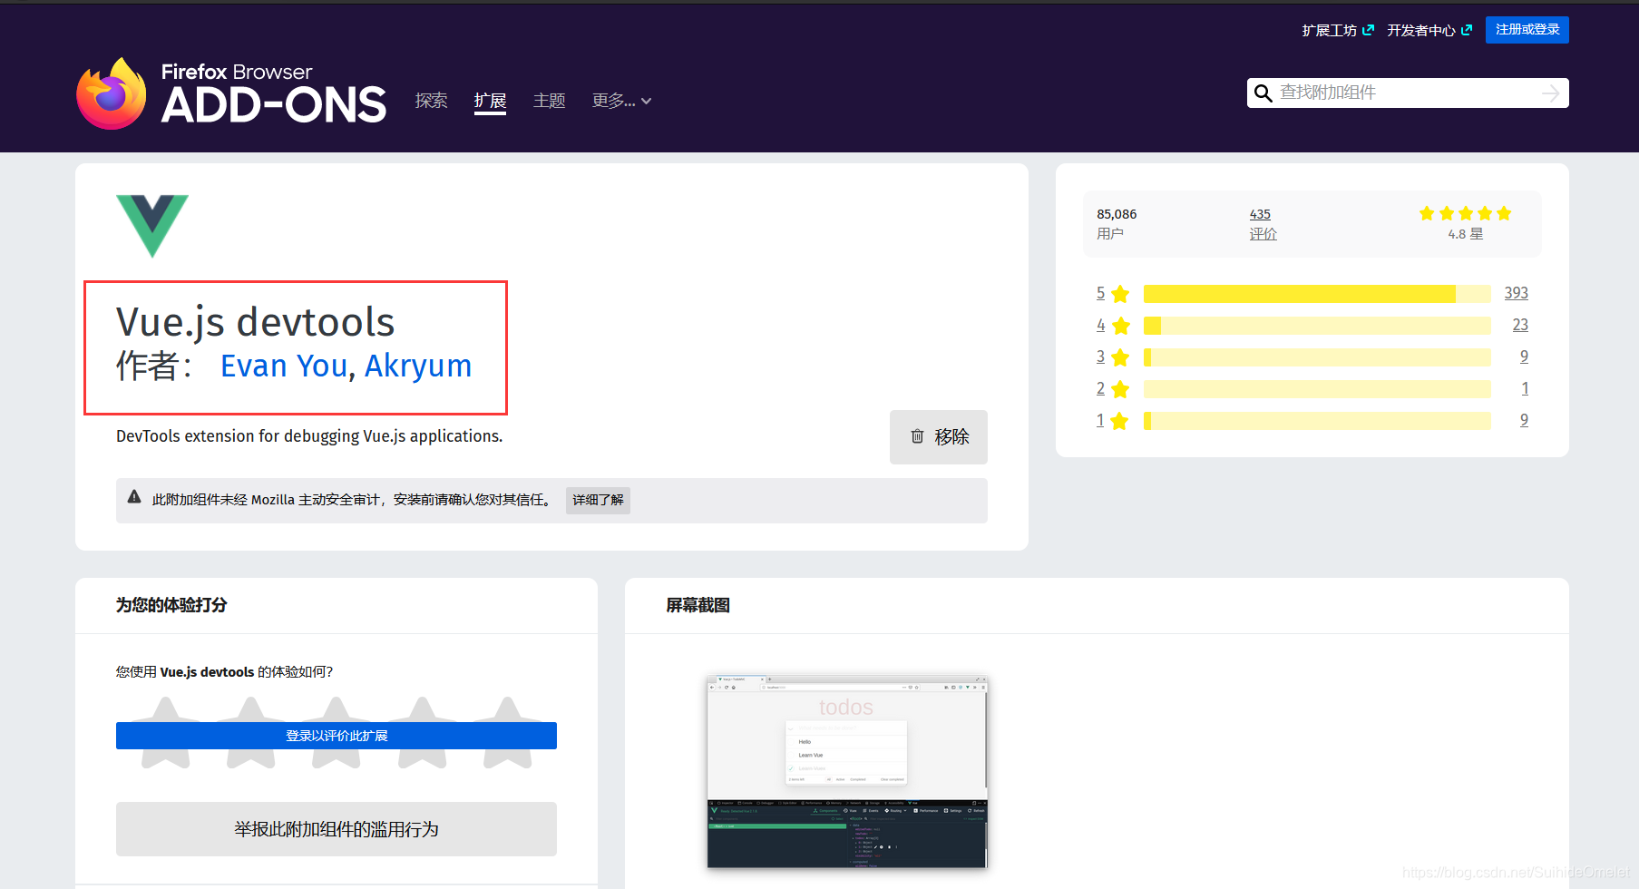Open the 扩展工坊 external link
This screenshot has width=1639, height=889.
[x=1338, y=30]
